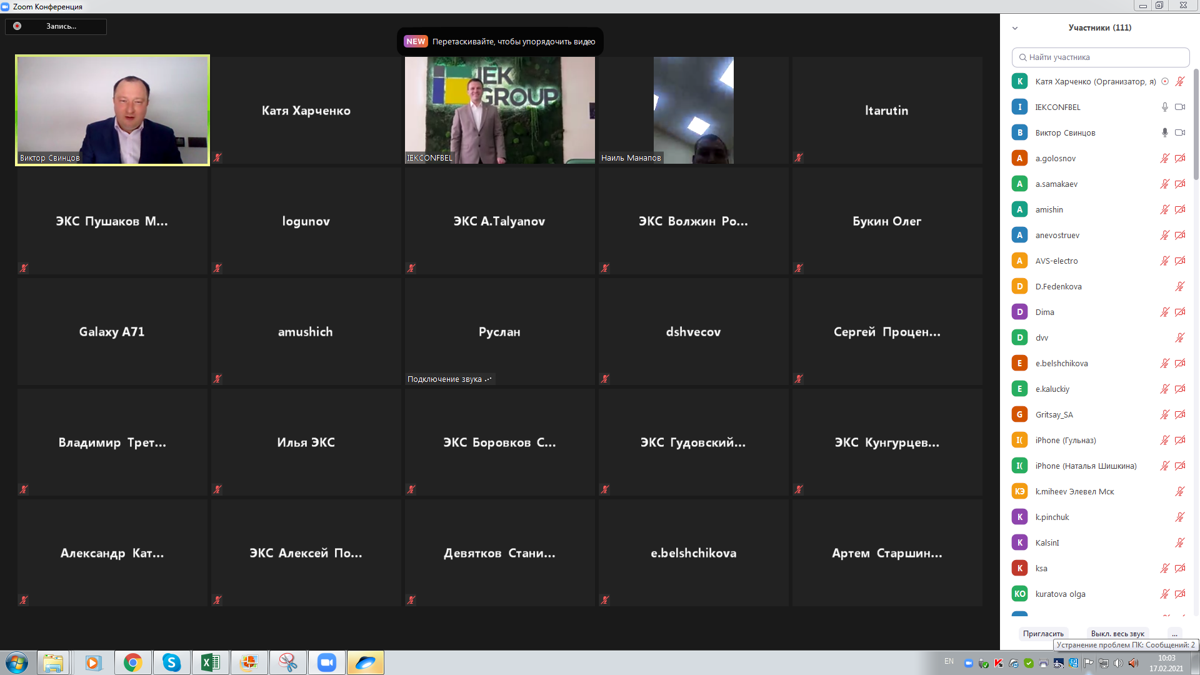Click the IEKCONFBEL camera icon in participants list
This screenshot has width=1200, height=675.
point(1180,107)
